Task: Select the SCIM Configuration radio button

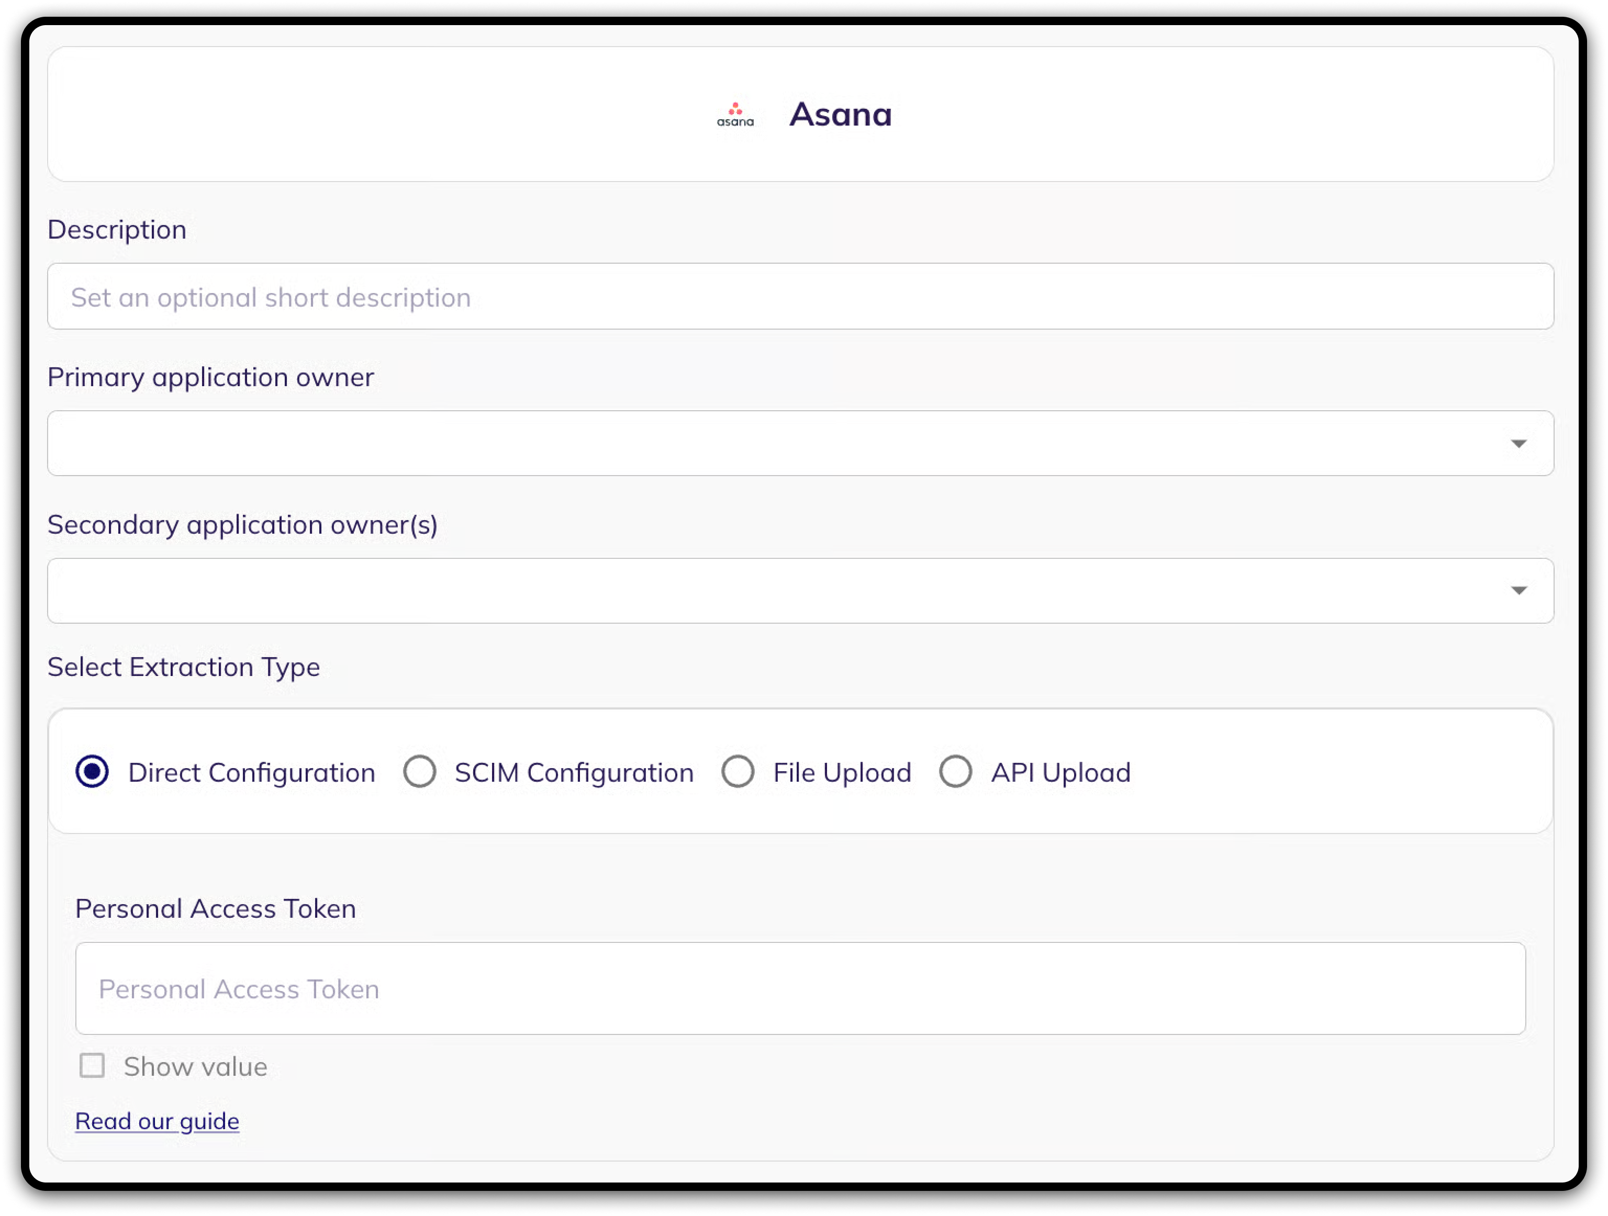Action: coord(419,771)
